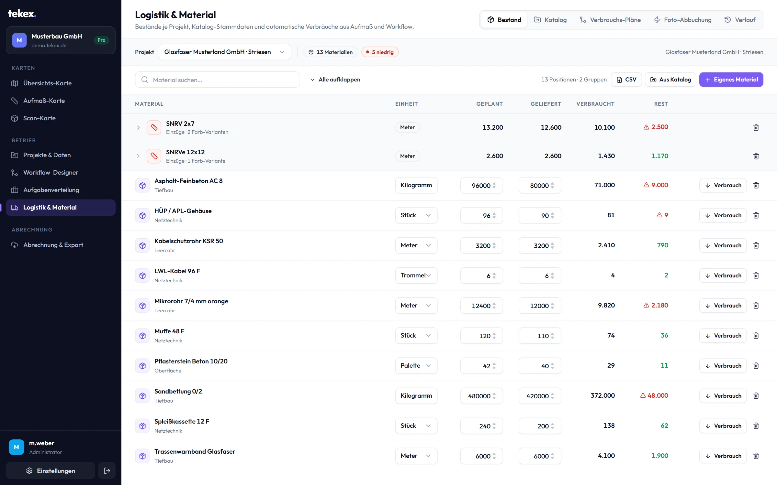The width and height of the screenshot is (777, 485).
Task: Open Einstellungen at sidebar bottom
Action: click(51, 471)
